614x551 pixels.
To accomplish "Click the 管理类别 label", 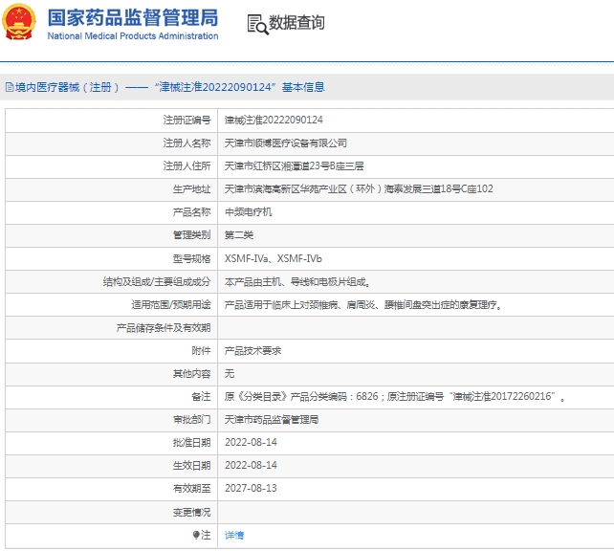I will pyautogui.click(x=191, y=235).
